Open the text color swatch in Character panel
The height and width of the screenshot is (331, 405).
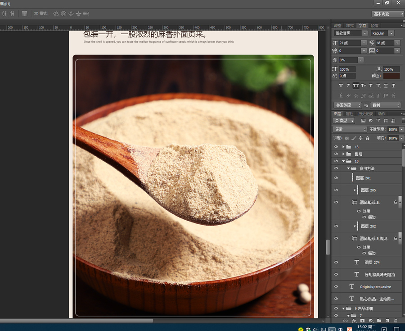pyautogui.click(x=391, y=76)
